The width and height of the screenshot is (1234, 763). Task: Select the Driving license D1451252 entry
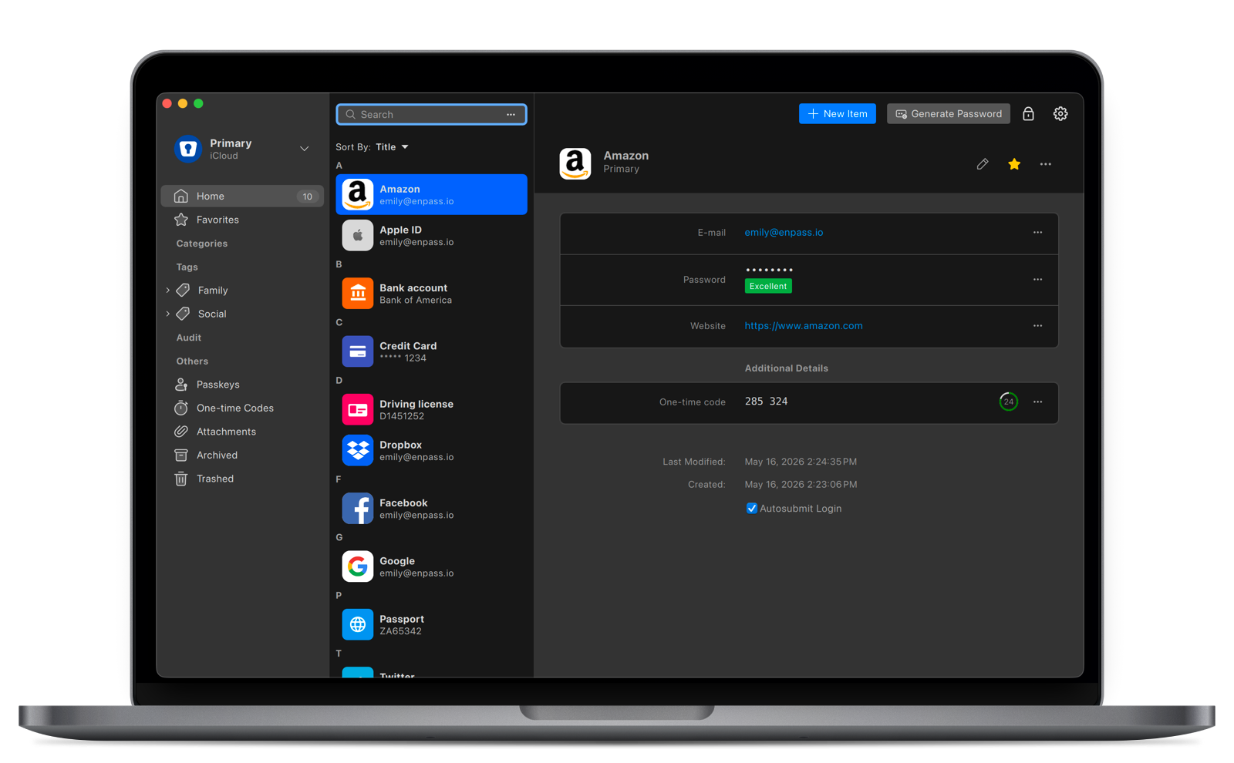coord(431,409)
